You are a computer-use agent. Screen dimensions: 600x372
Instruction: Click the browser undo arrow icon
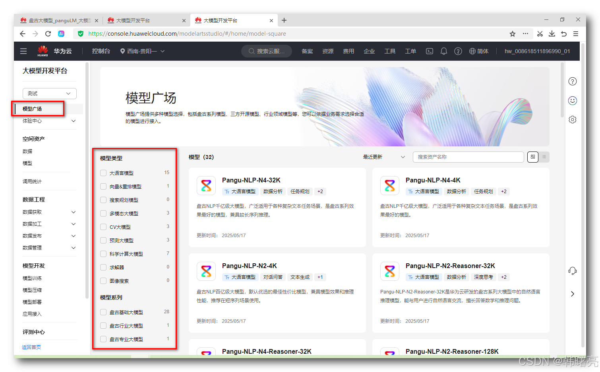[564, 34]
